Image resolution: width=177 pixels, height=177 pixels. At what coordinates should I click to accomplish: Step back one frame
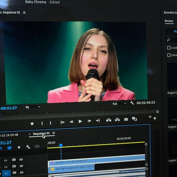(72, 122)
